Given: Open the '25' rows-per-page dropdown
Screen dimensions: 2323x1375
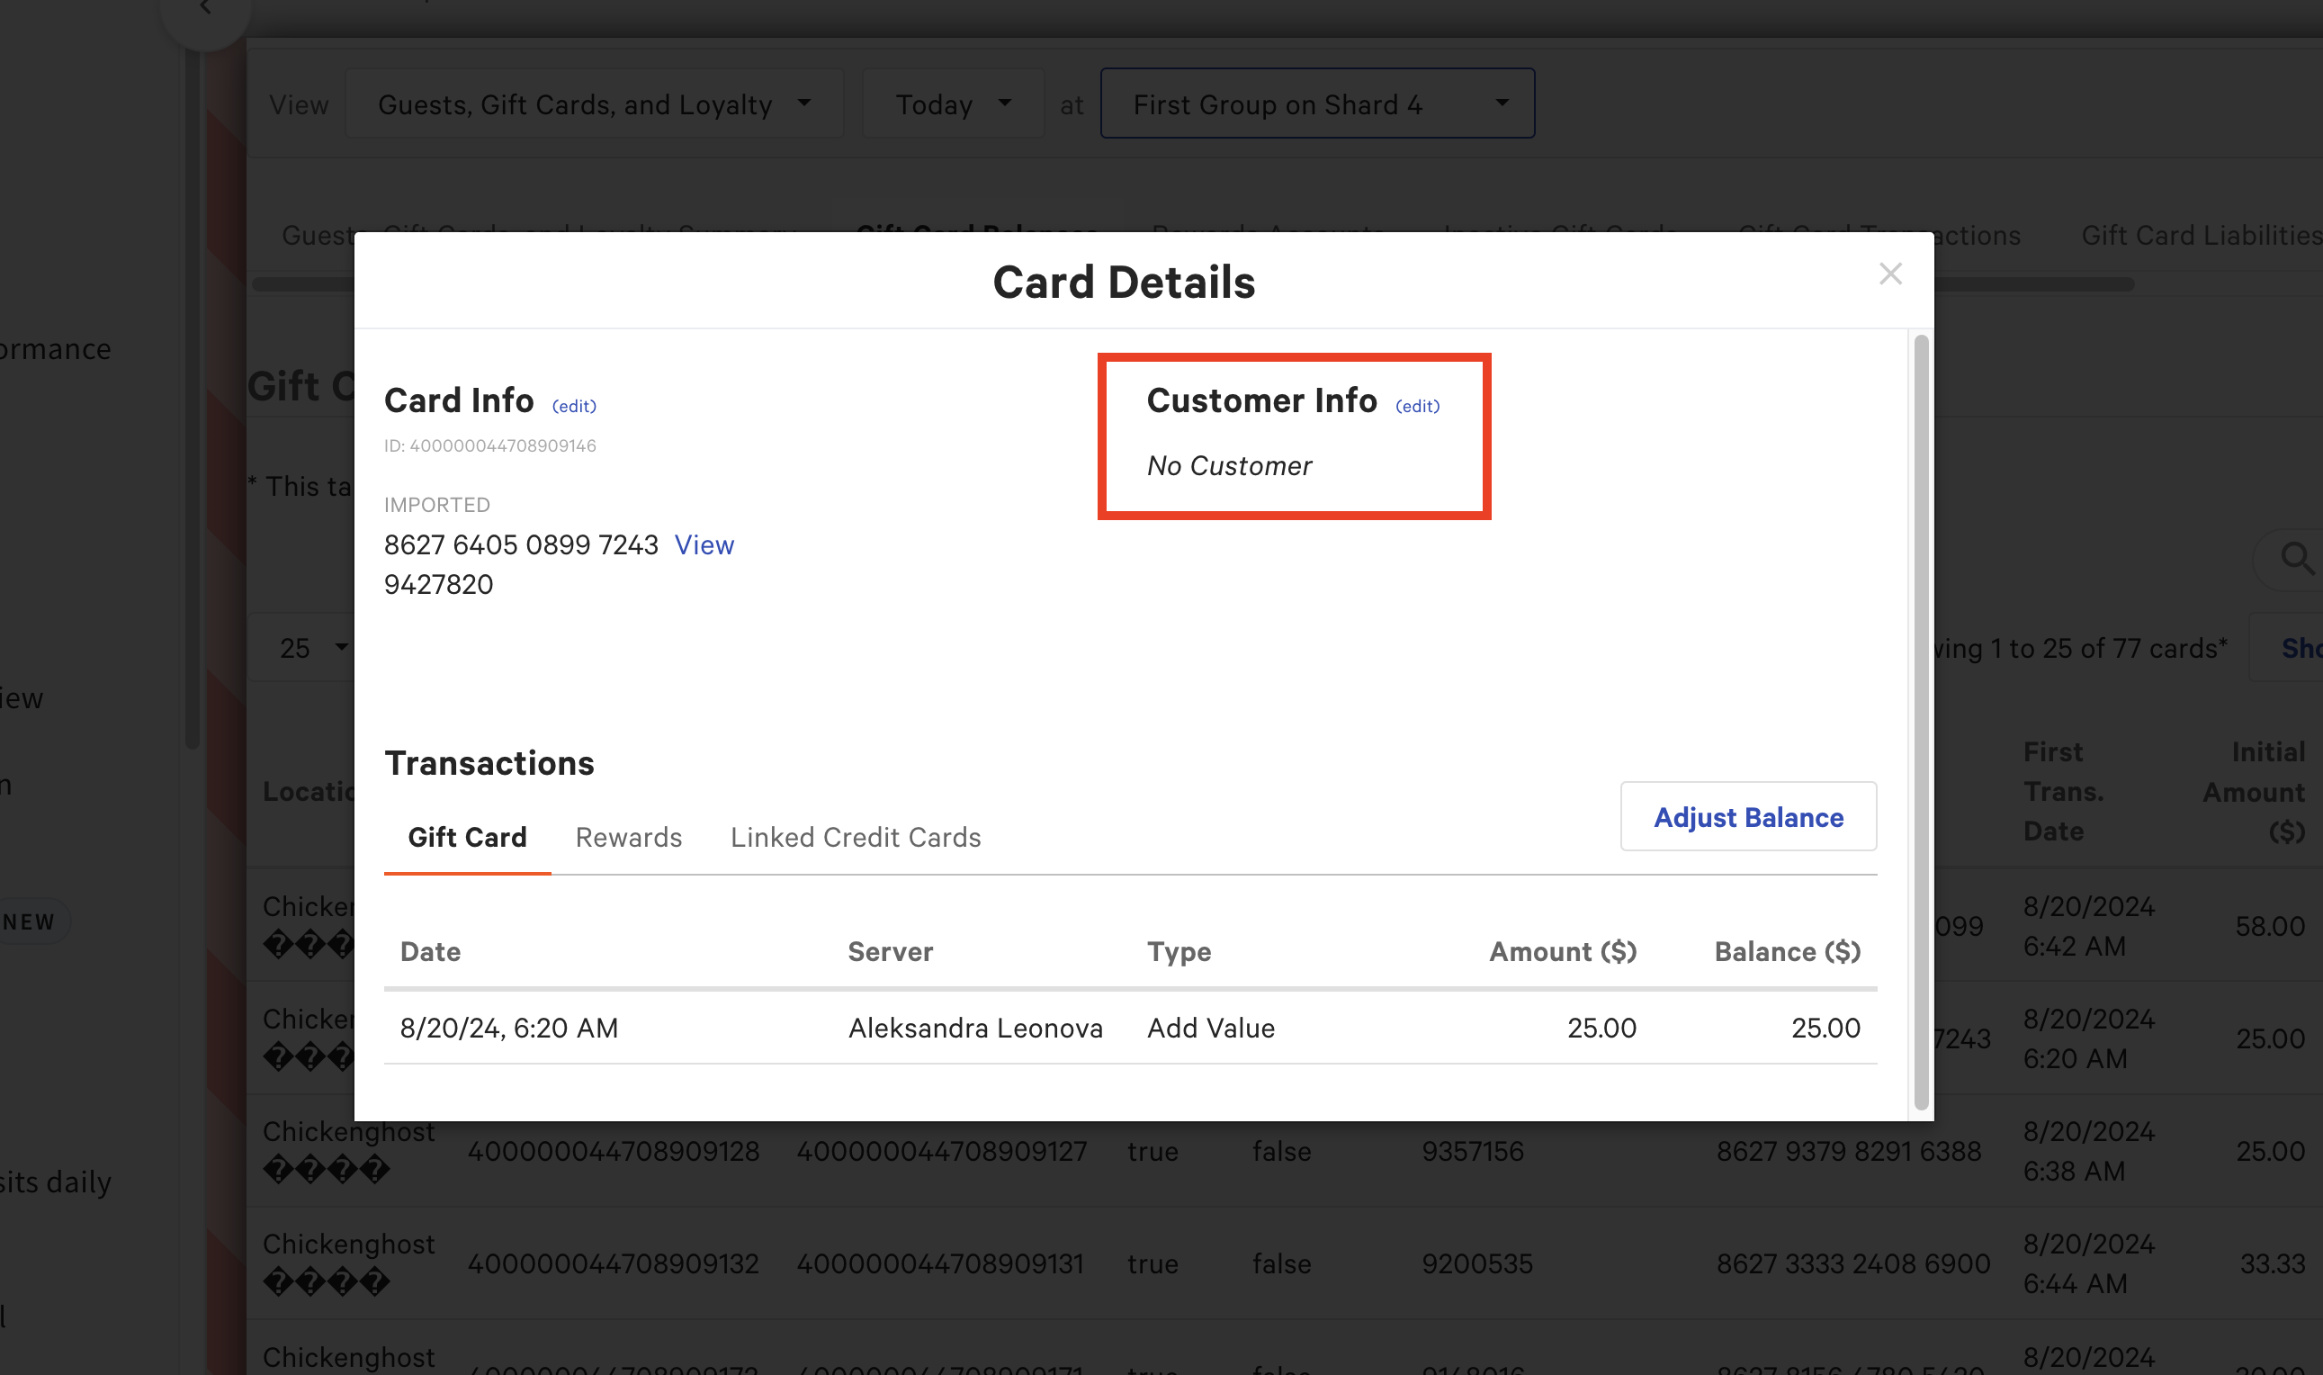Looking at the screenshot, I should (x=308, y=647).
